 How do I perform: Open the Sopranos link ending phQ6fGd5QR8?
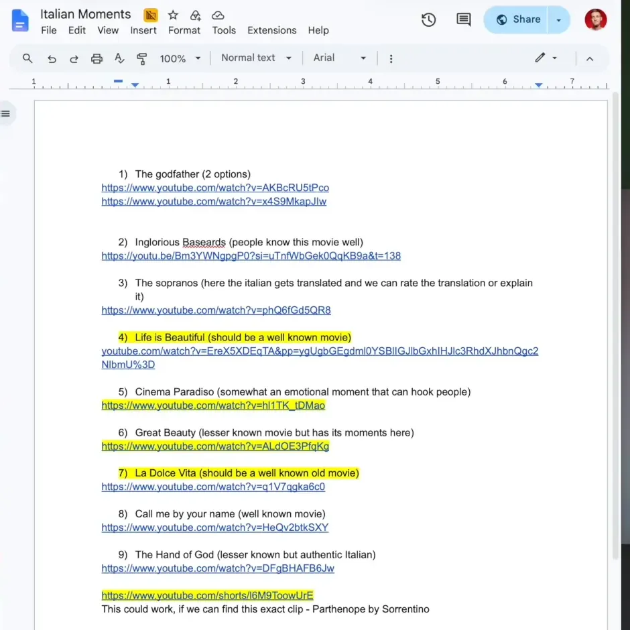216,310
